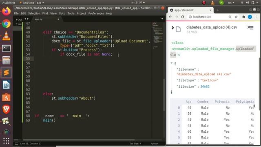
Task: Click Activities in the top bar
Action: click(9, 2)
